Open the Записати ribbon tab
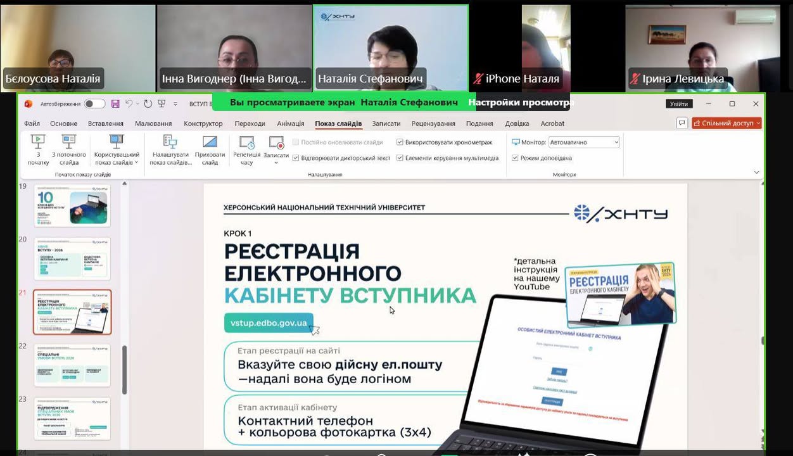This screenshot has width=793, height=456. (386, 123)
